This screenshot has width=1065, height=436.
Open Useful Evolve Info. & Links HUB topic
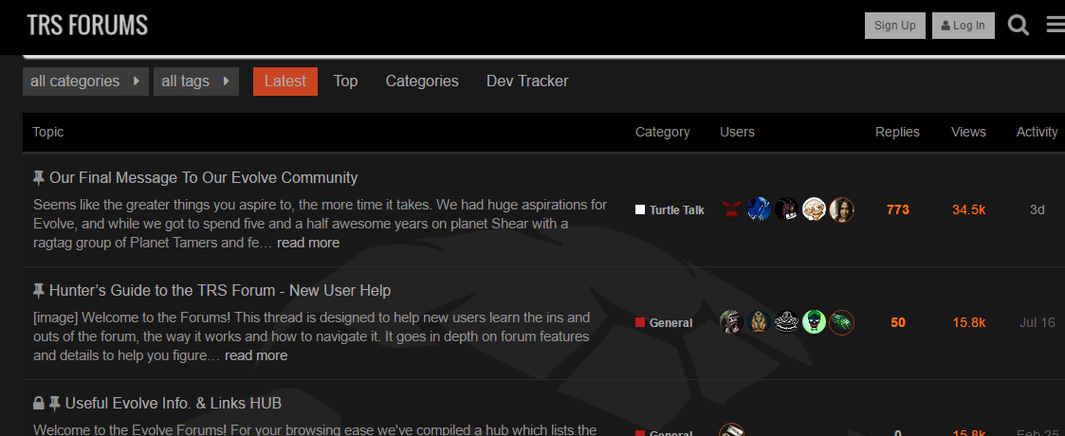[174, 404]
